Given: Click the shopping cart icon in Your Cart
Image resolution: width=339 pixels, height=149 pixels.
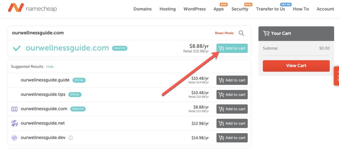Looking at the screenshot, I should (x=266, y=33).
